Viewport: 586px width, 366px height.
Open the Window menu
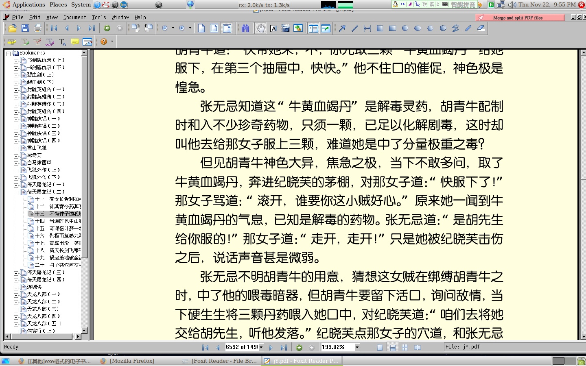[120, 17]
